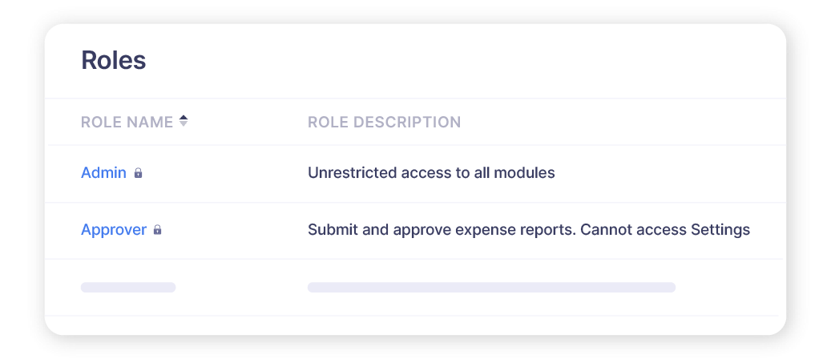Click "Unrestricted access to all modules" description
Image resolution: width=831 pixels, height=359 pixels.
click(431, 172)
